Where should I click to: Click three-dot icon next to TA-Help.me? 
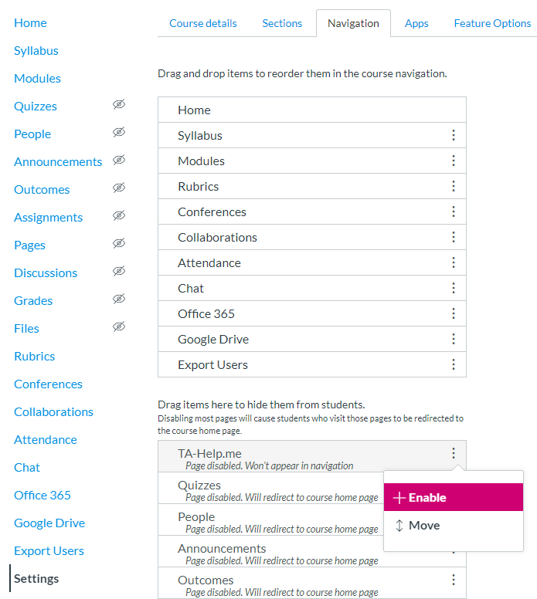pyautogui.click(x=454, y=453)
